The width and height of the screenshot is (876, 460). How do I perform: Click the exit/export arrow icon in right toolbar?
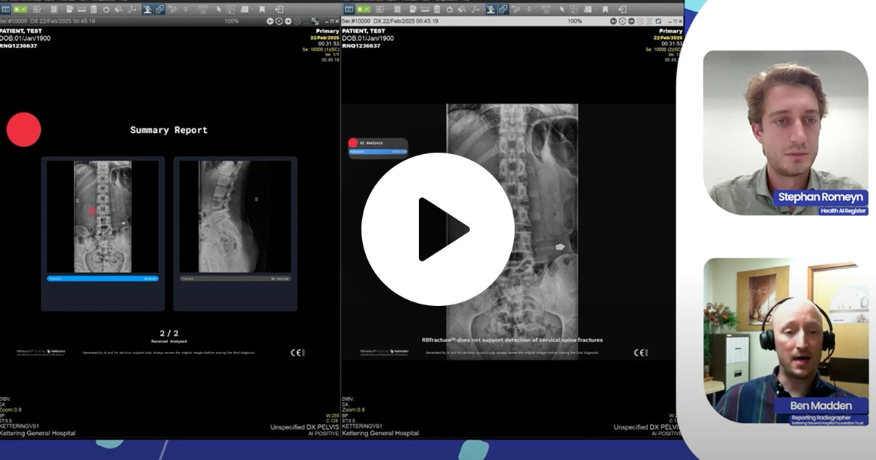622,9
